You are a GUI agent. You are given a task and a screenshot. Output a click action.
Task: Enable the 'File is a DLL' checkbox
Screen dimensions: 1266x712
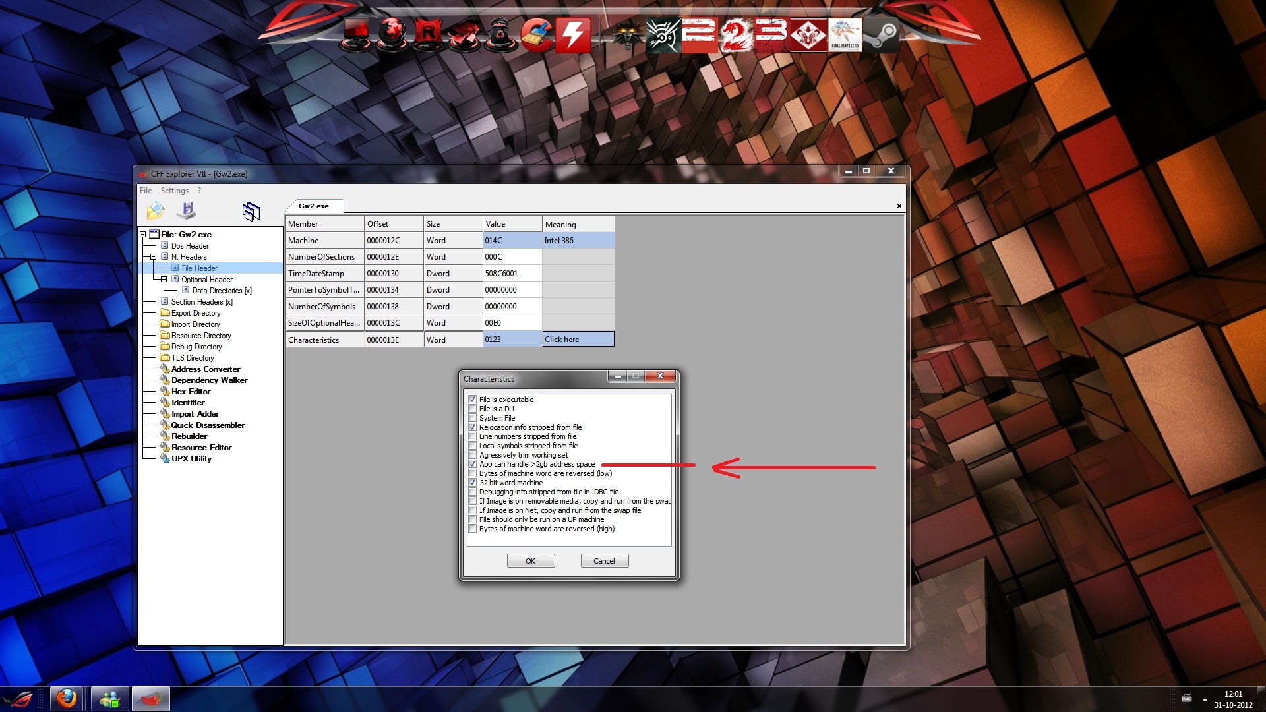tap(473, 409)
